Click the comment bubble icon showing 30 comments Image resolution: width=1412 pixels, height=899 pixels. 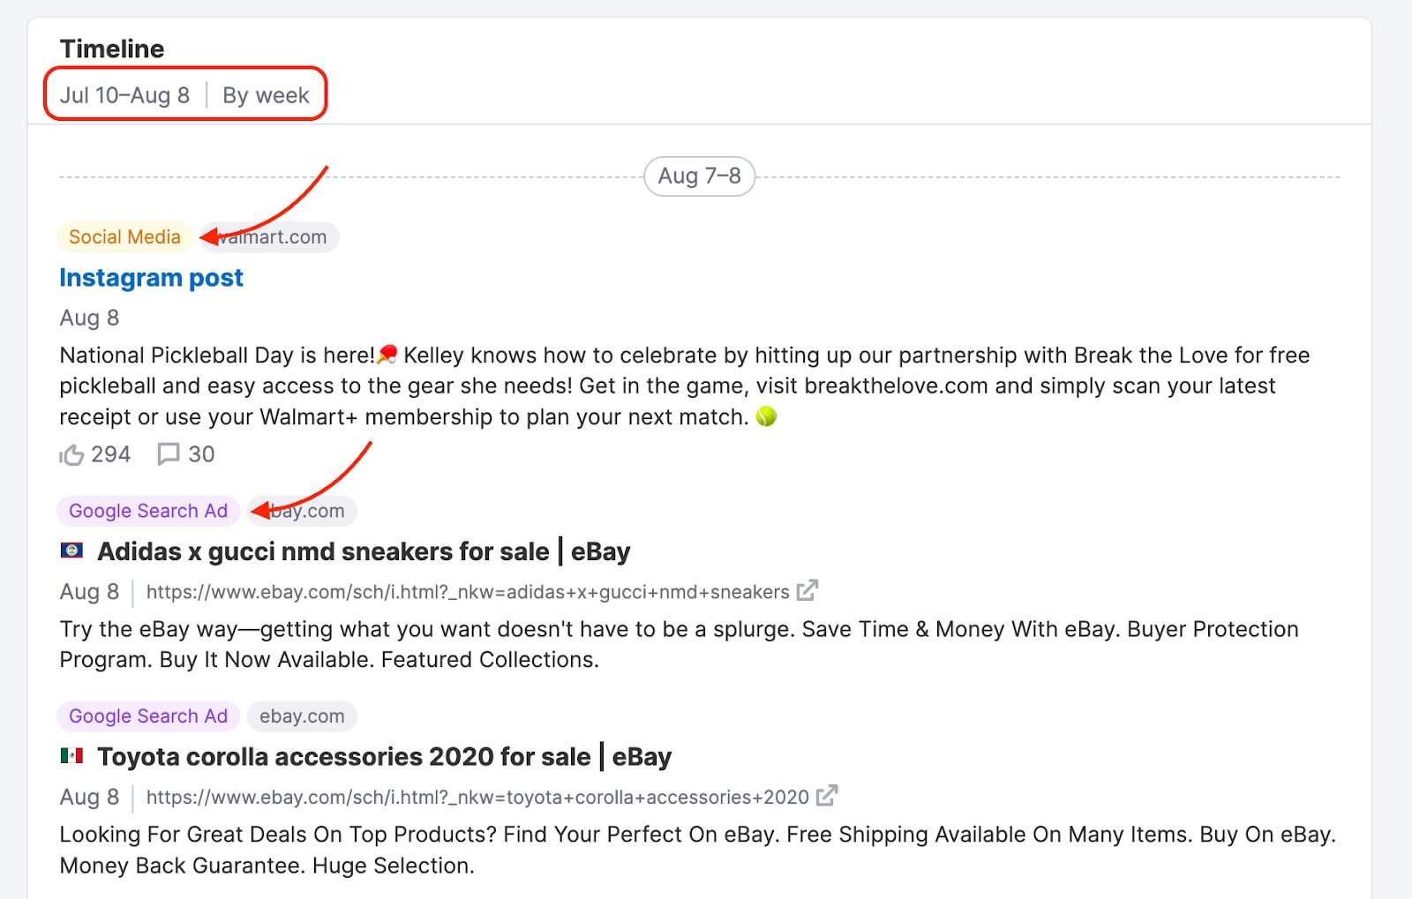point(185,454)
